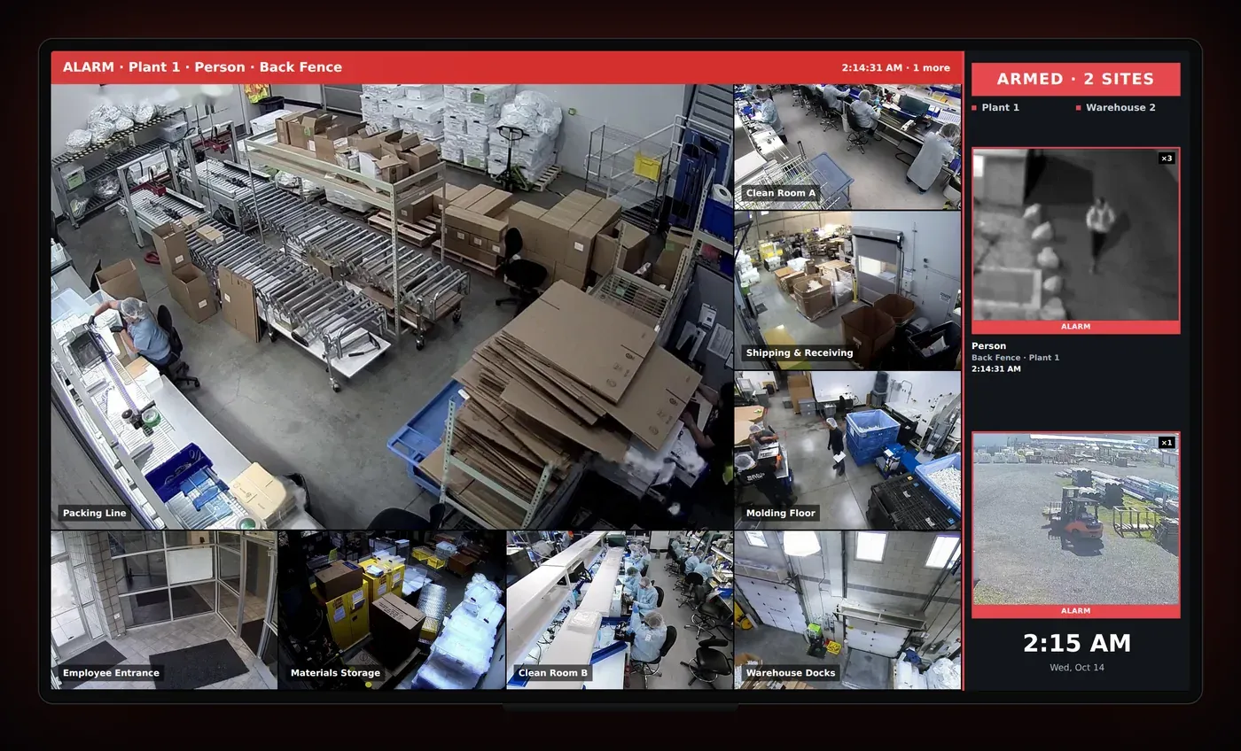Click the "Back Fence · Plant 1" location text
The image size is (1241, 751).
coord(1015,358)
